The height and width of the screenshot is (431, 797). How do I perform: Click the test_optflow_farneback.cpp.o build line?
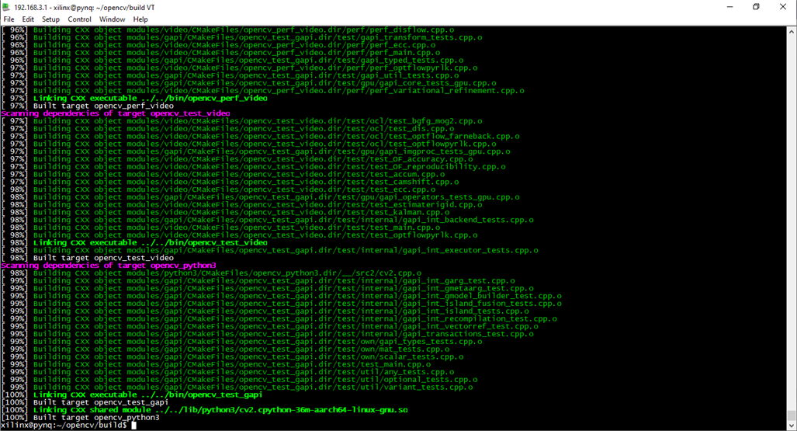[260, 136]
